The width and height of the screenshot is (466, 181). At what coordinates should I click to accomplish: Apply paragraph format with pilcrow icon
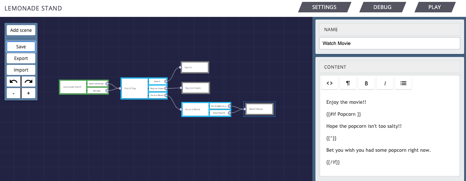348,83
